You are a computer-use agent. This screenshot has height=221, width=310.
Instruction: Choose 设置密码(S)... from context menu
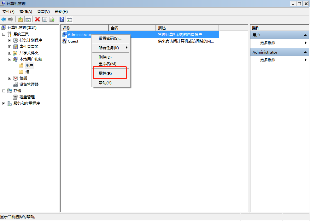[x=110, y=38]
